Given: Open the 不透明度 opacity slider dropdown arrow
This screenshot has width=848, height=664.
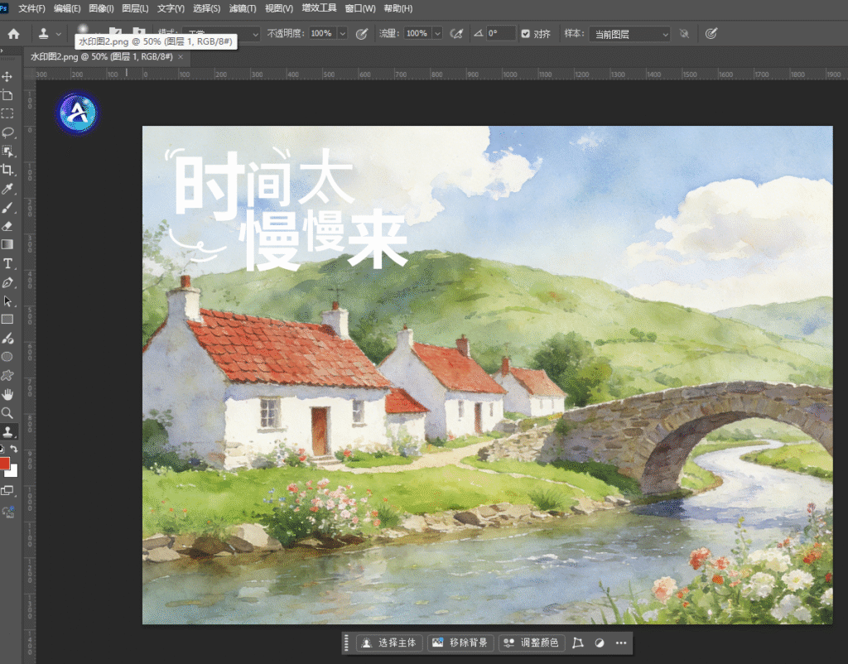Looking at the screenshot, I should [x=342, y=33].
